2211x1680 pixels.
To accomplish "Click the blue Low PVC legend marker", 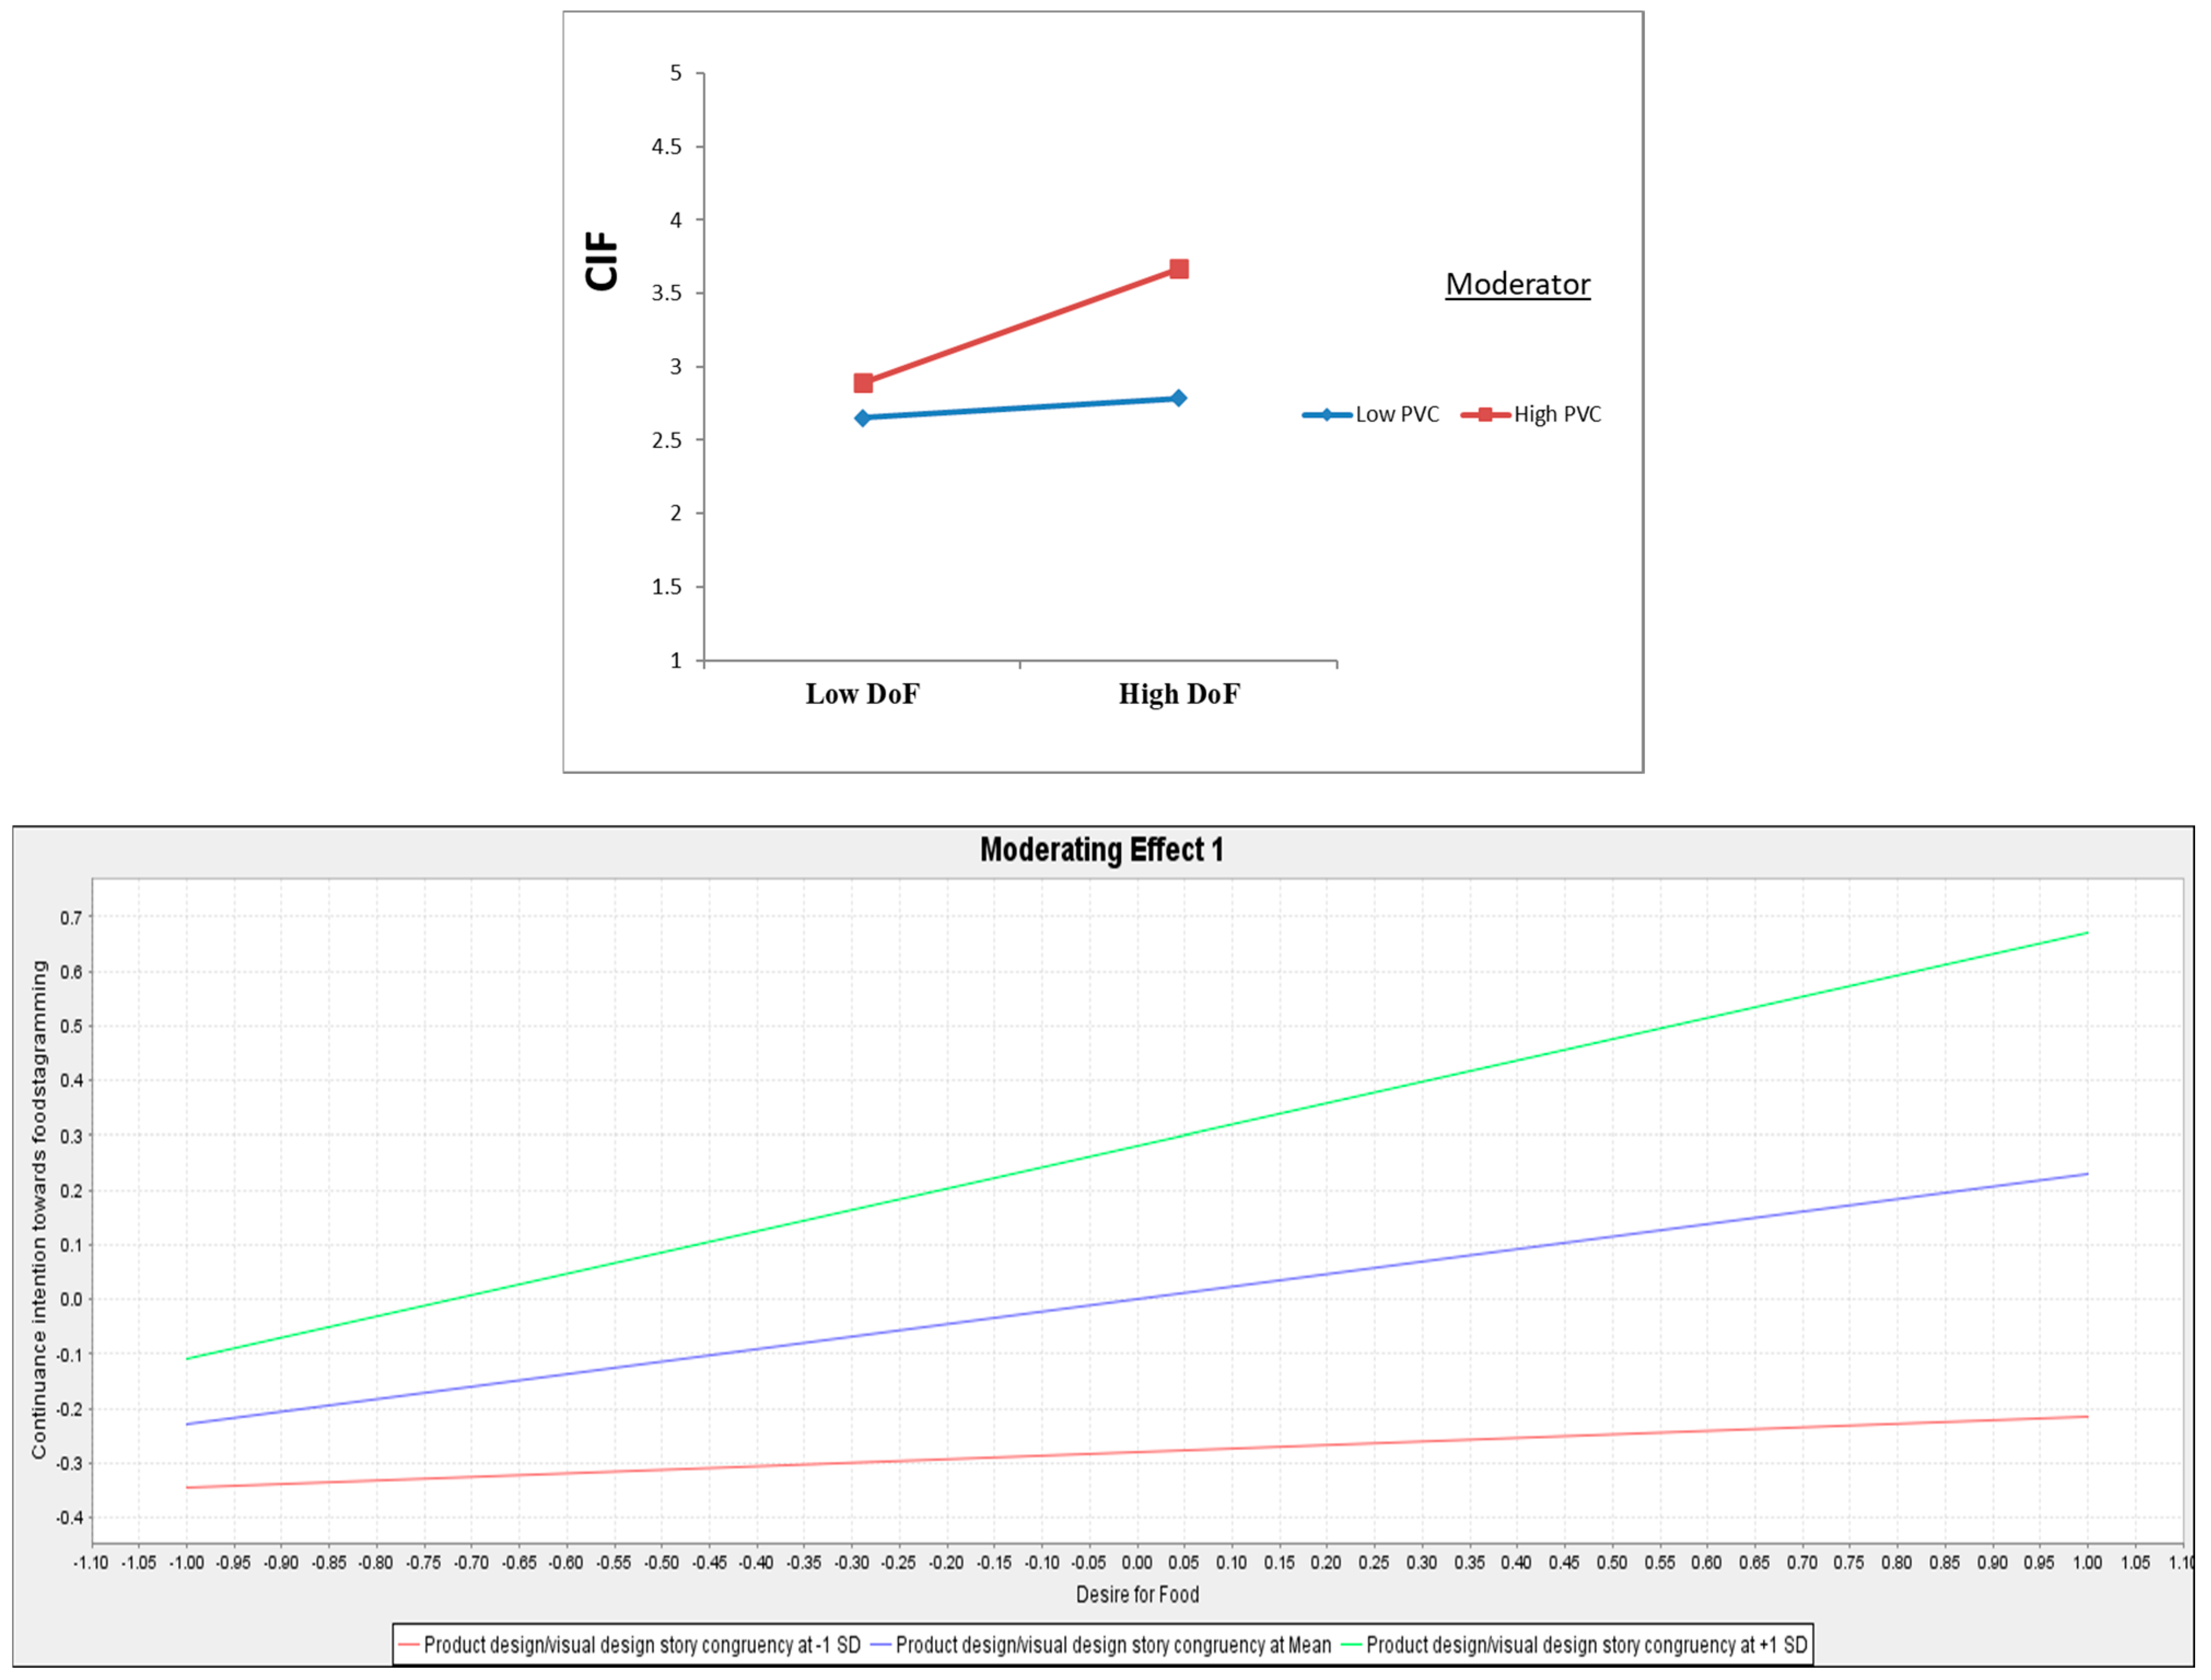I will tap(1326, 415).
